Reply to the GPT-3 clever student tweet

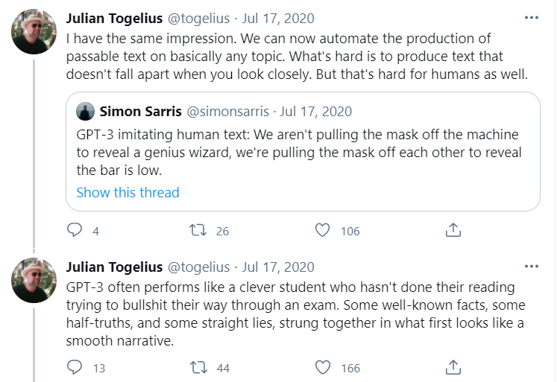(75, 368)
